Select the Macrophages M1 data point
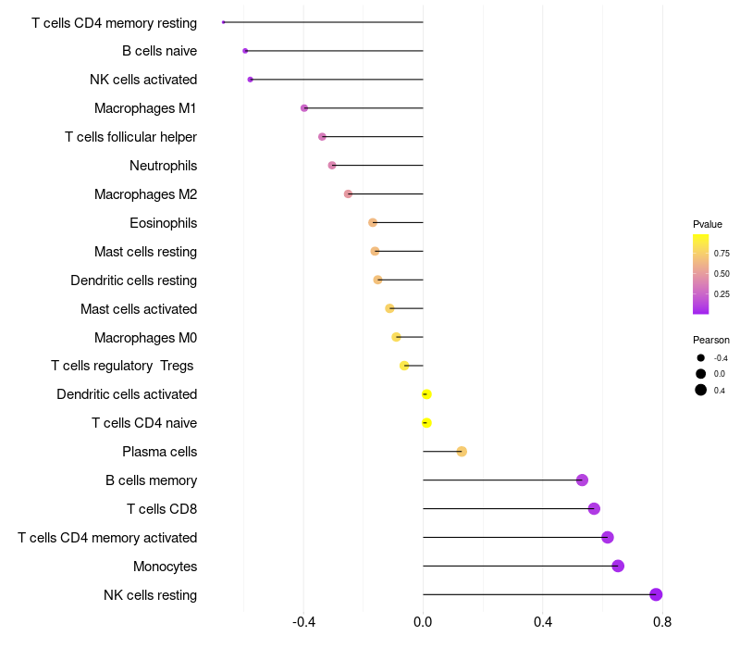The image size is (740, 648). click(x=304, y=108)
